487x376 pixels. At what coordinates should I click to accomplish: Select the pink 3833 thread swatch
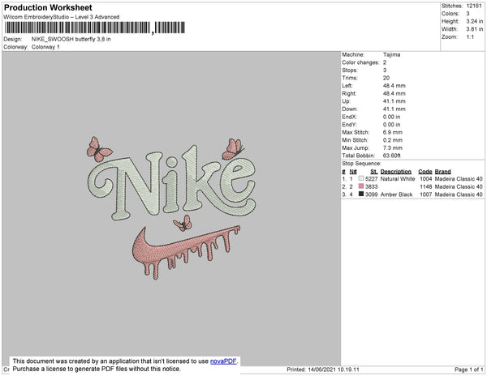(361, 186)
